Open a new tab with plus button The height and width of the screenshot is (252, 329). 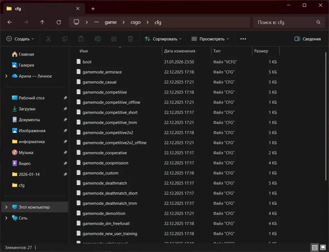pyautogui.click(x=93, y=9)
